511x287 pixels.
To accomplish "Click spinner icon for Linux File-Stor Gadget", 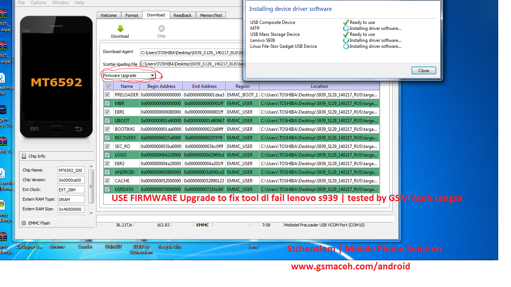I will click(x=346, y=46).
